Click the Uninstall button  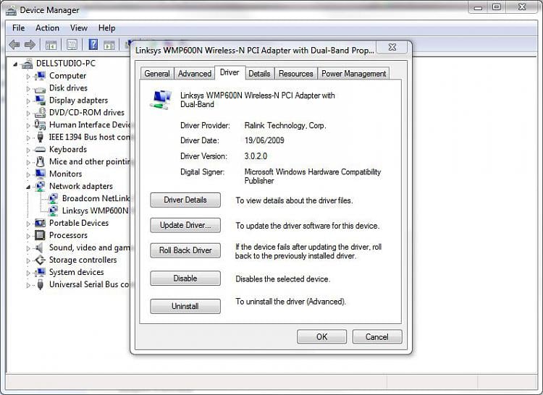[x=185, y=307]
